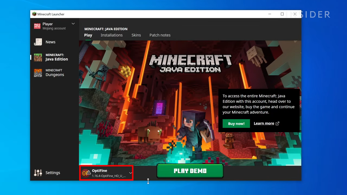Image resolution: width=347 pixels, height=195 pixels.
Task: Open the Minecraft Dungeons icon
Action: [38, 73]
